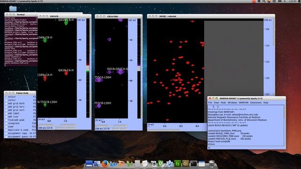Screen dimensions: 301x169
Task: Choose 'add grid both' pointer mode
Action: coord(20,103)
